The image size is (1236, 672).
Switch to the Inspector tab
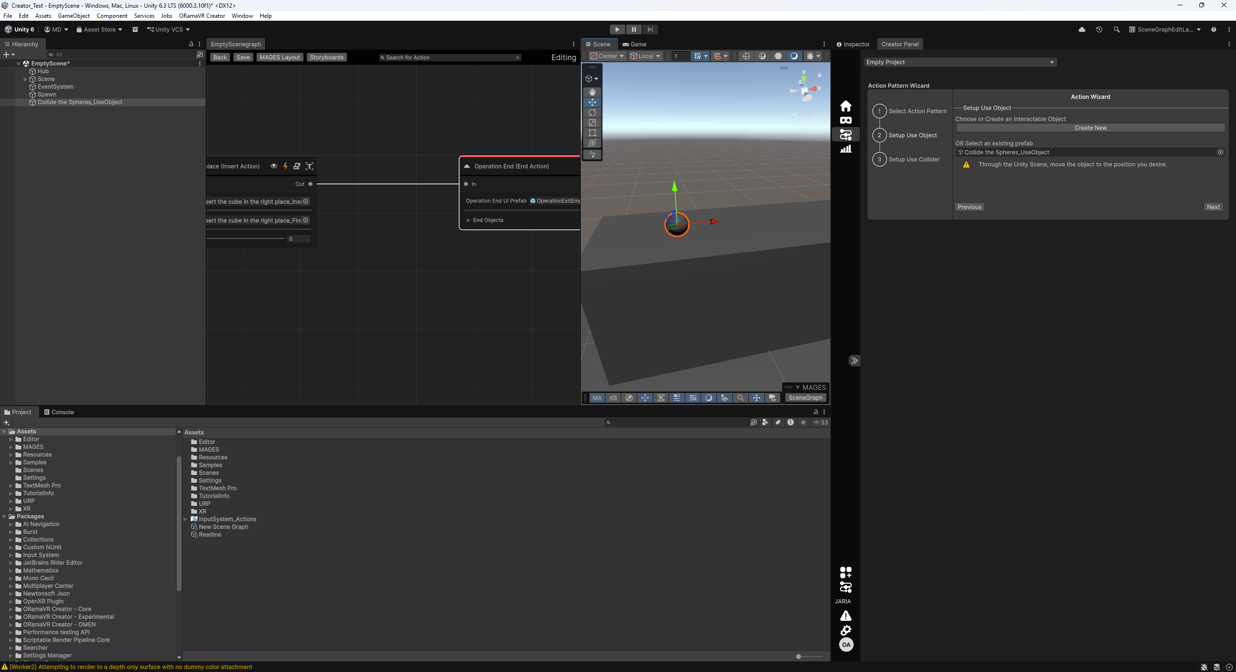click(x=853, y=44)
